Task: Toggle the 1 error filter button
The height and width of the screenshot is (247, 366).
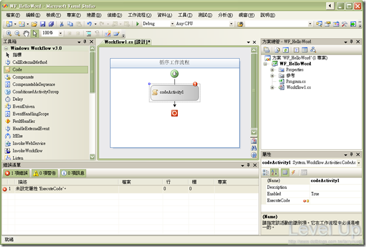Action: point(16,173)
